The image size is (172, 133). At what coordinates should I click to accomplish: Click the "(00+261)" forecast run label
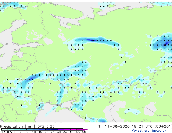(x=163, y=126)
